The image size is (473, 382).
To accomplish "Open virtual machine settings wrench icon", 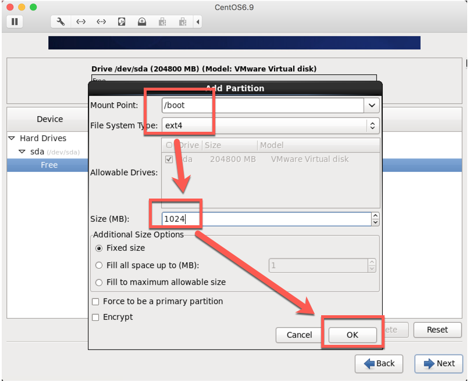I will click(x=61, y=22).
